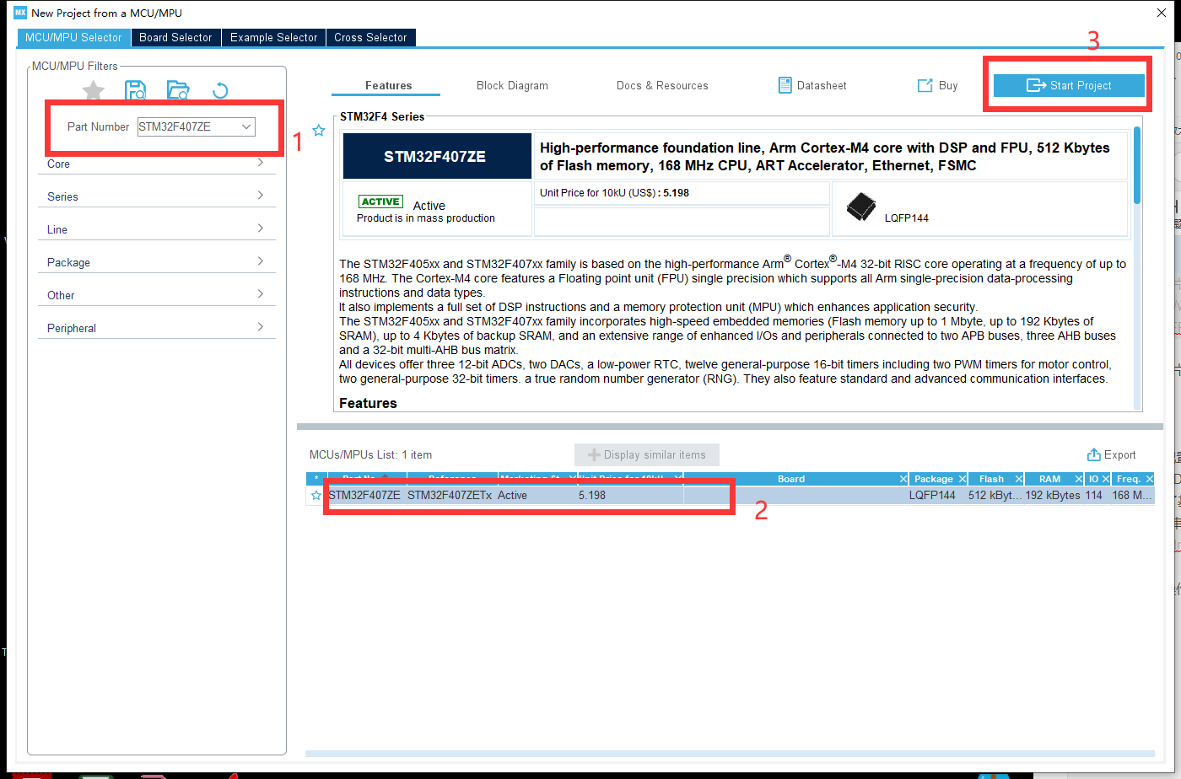Select STM32F407ZE part number cell in list
Screen dimensions: 1181x779
click(x=364, y=496)
